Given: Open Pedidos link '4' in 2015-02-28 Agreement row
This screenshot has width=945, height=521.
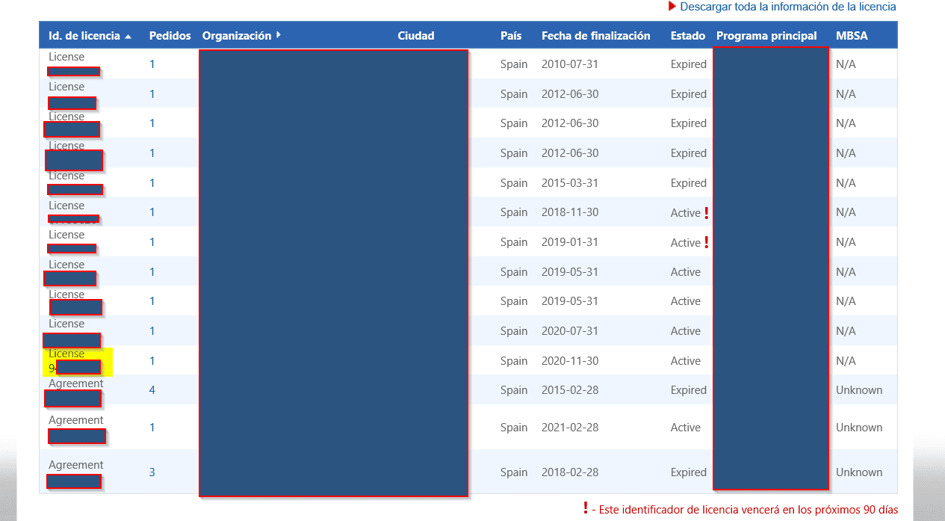Looking at the screenshot, I should coord(152,390).
